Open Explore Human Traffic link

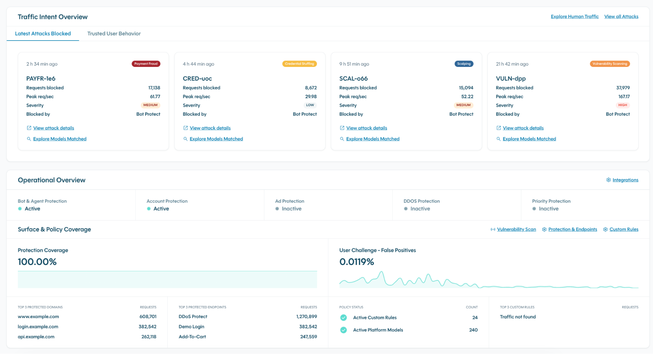[x=574, y=17]
